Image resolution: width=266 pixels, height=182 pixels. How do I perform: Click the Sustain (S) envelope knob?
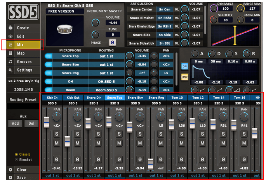229,54
